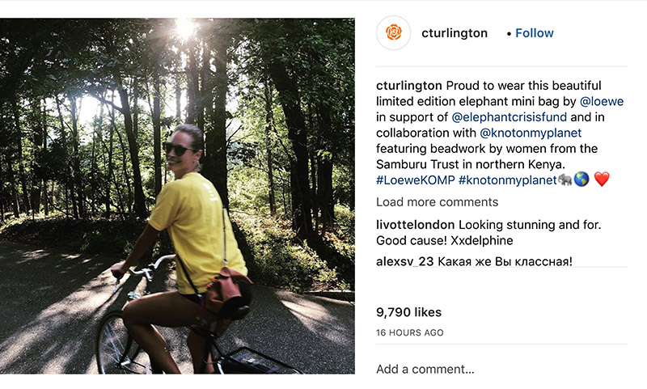The image size is (647, 389).
Task: Open the @knotonmyplanet mention link
Action: pyautogui.click(x=531, y=133)
